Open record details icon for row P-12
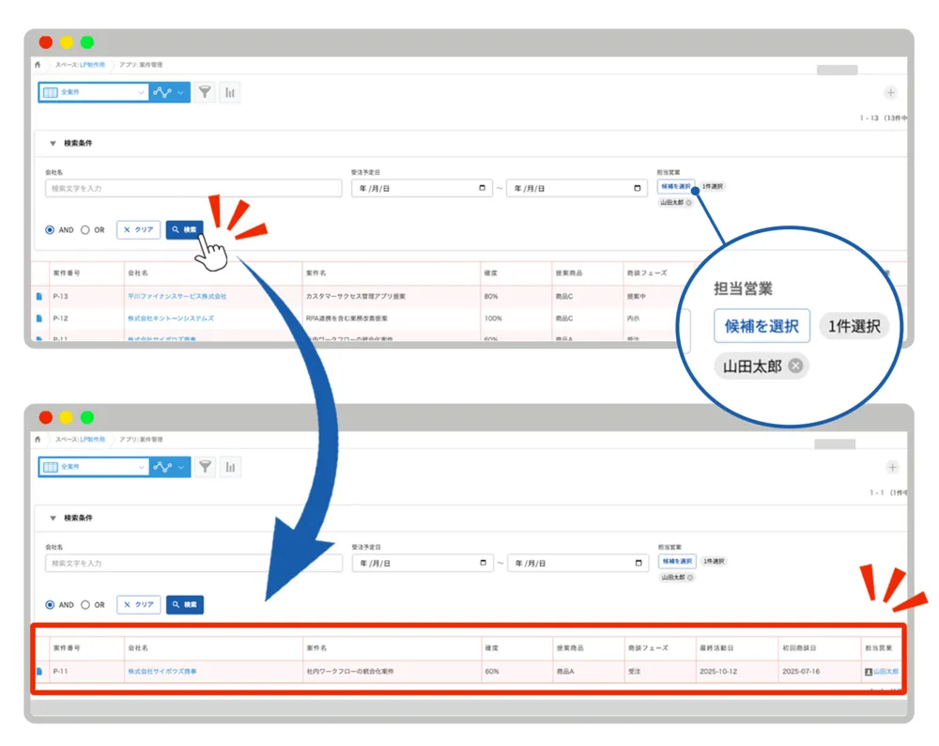Viewport: 939px width, 746px height. (38, 319)
